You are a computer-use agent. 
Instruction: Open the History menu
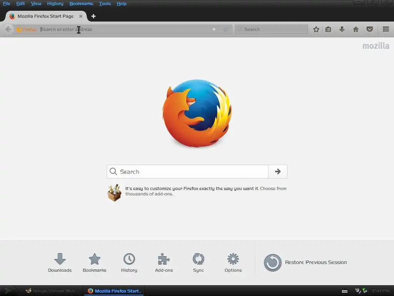[x=55, y=3]
